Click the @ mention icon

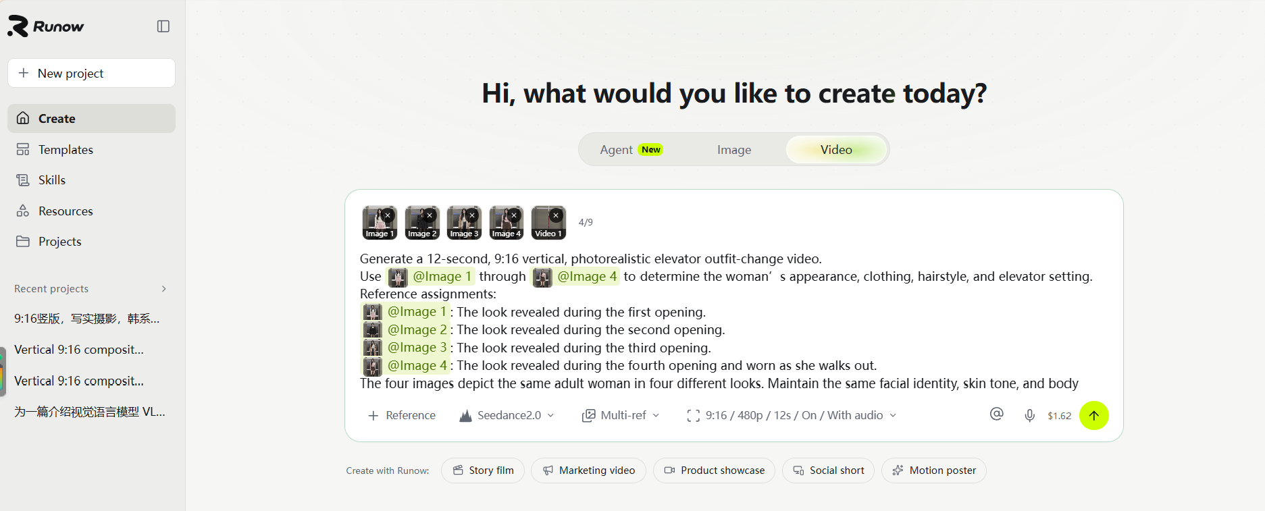pos(997,414)
